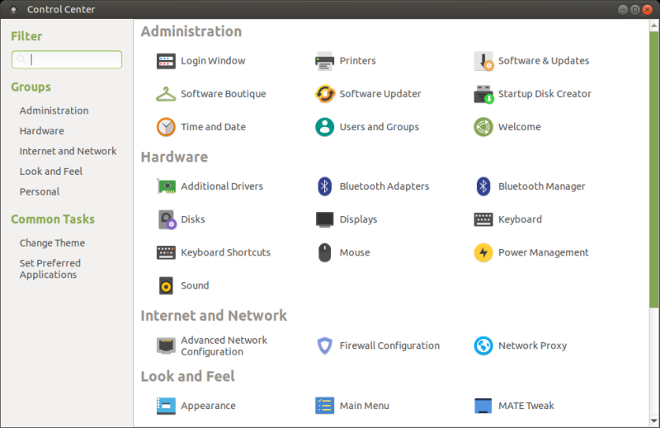Screen dimensions: 660x428
Task: Open the Disks icon
Action: pos(167,219)
